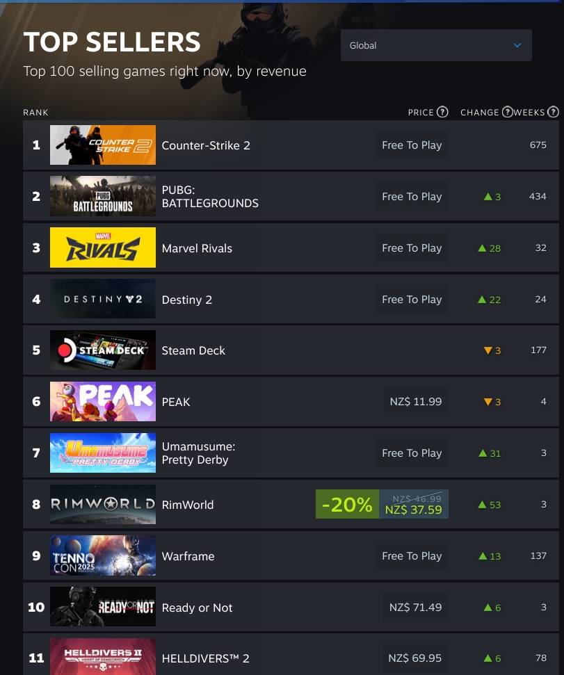Click Free To Play button for Counter-Strike 2
This screenshot has width=564, height=675.
412,145
